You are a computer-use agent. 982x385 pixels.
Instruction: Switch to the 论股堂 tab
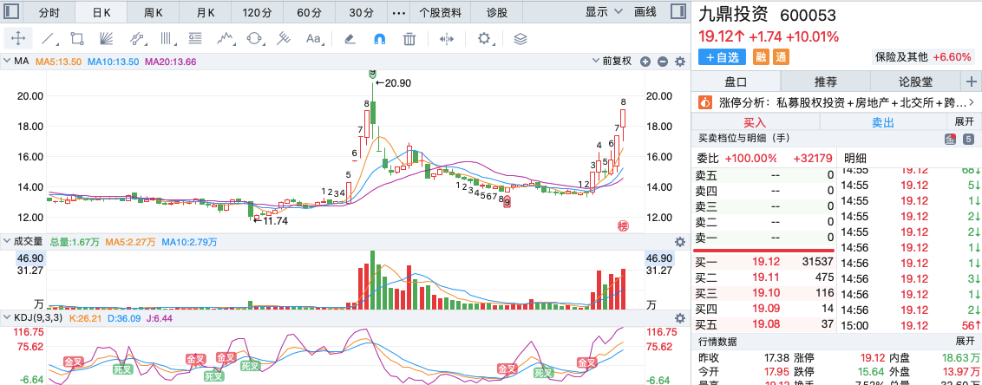point(915,82)
